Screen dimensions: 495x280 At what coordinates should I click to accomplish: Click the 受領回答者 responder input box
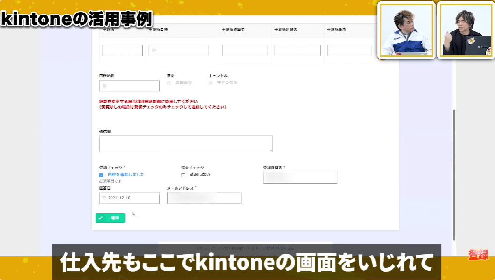click(x=300, y=177)
